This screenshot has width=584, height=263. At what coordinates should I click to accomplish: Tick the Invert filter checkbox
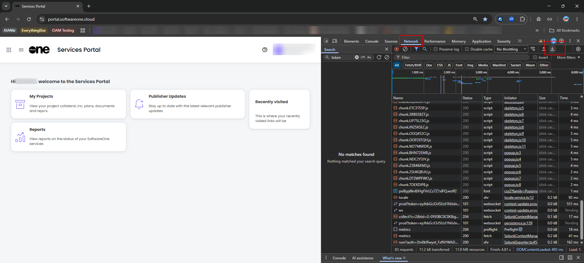point(535,57)
